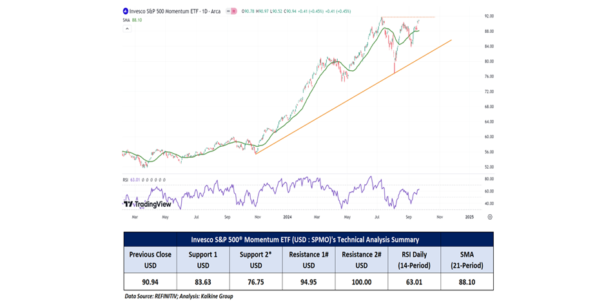Click the closing price C90.94 readout
This screenshot has width=606, height=302.
coord(290,12)
